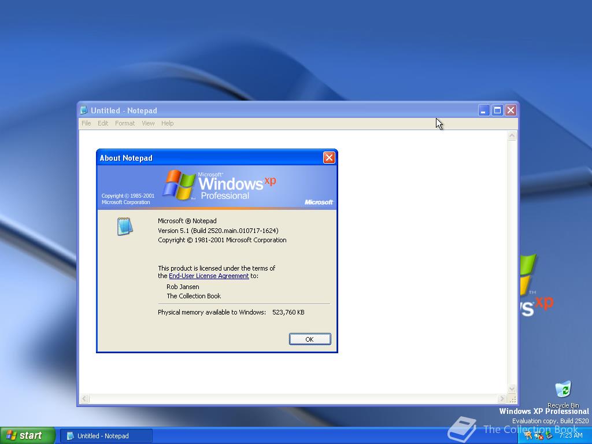
Task: Open the View menu in Notepad
Action: 148,123
